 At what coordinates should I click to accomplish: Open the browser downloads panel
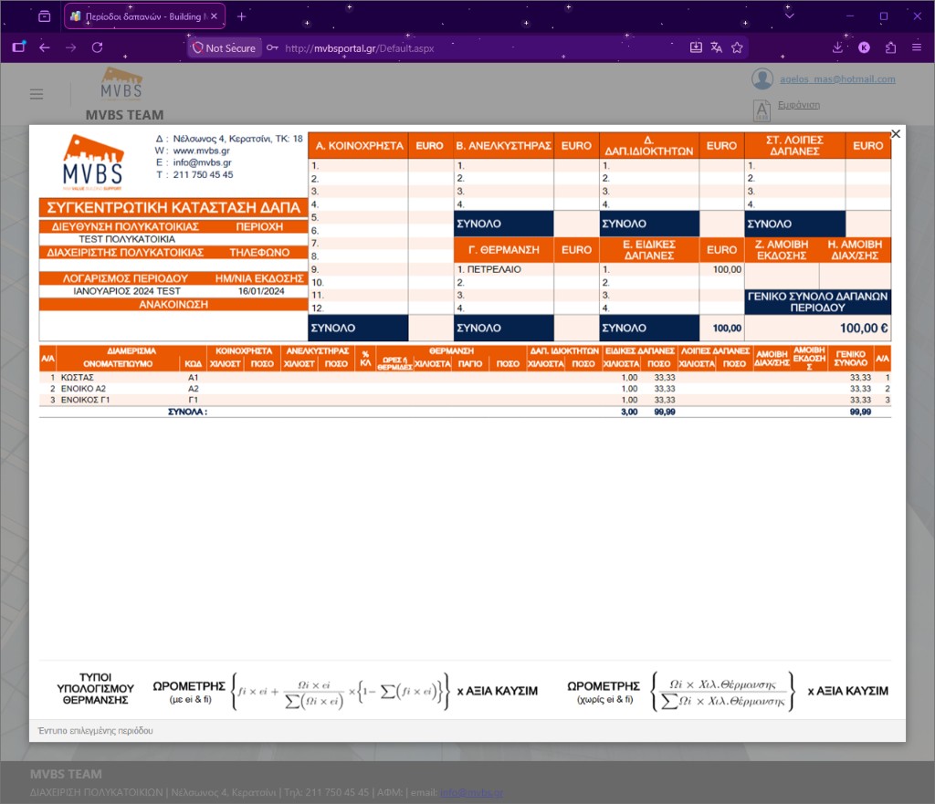(x=837, y=47)
